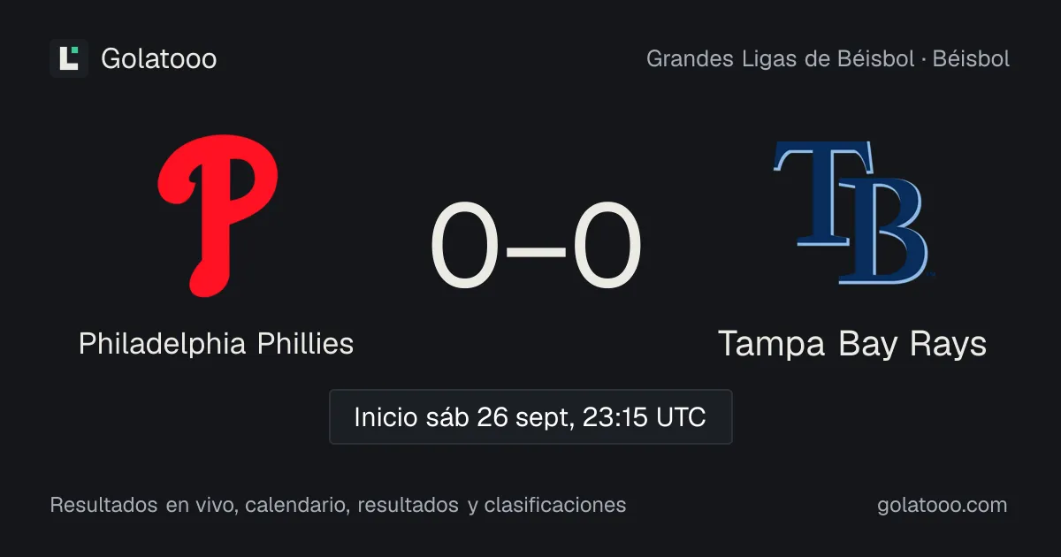The image size is (1061, 557).
Task: Open the Golatooo brand name text
Action: (159, 59)
